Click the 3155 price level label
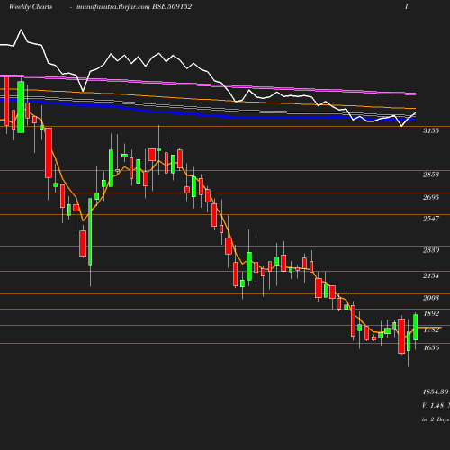Viewport: 450px width, 450px height. [x=431, y=130]
